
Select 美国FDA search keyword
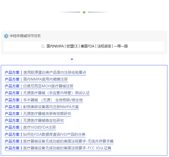[x=88, y=46]
